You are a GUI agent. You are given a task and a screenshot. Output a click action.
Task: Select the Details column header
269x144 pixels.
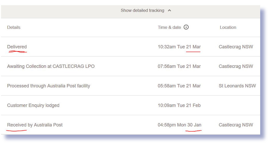pos(14,27)
